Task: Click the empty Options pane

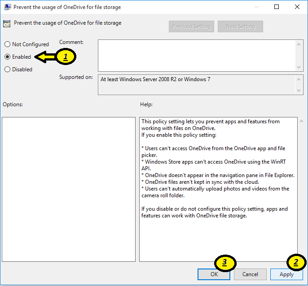Action: click(x=69, y=189)
